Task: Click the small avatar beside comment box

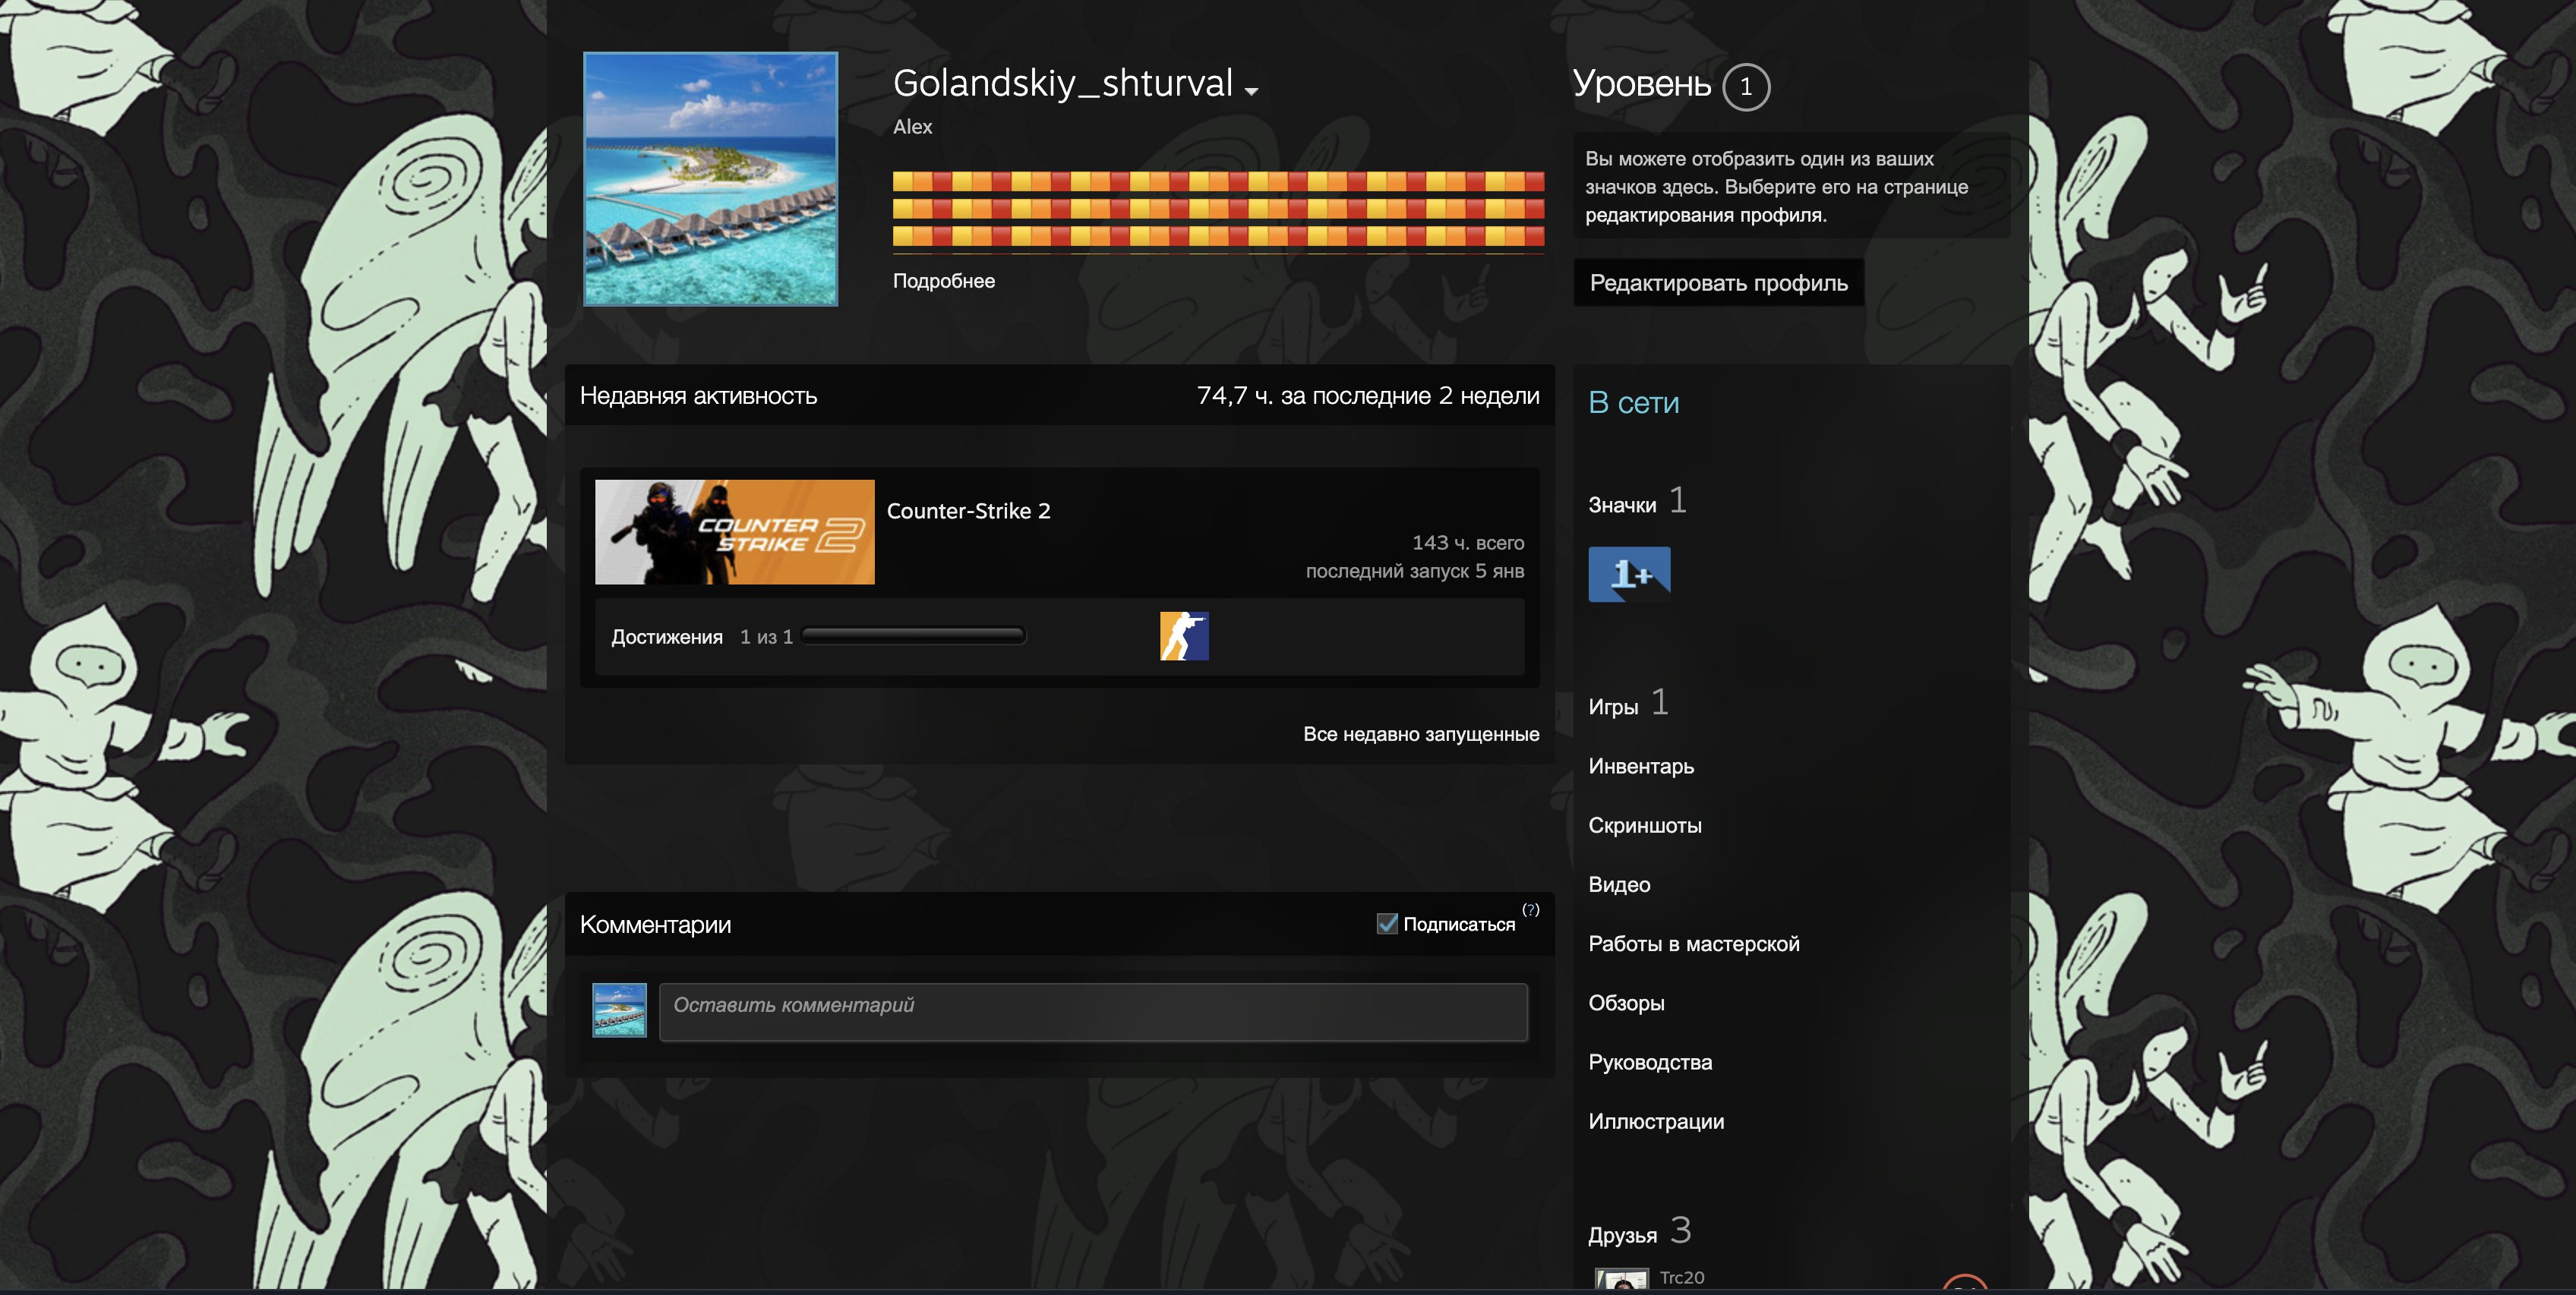Action: tap(619, 1010)
